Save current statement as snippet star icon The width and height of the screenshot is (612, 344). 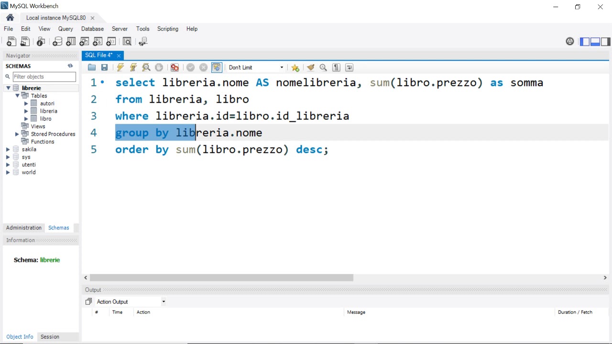click(295, 67)
